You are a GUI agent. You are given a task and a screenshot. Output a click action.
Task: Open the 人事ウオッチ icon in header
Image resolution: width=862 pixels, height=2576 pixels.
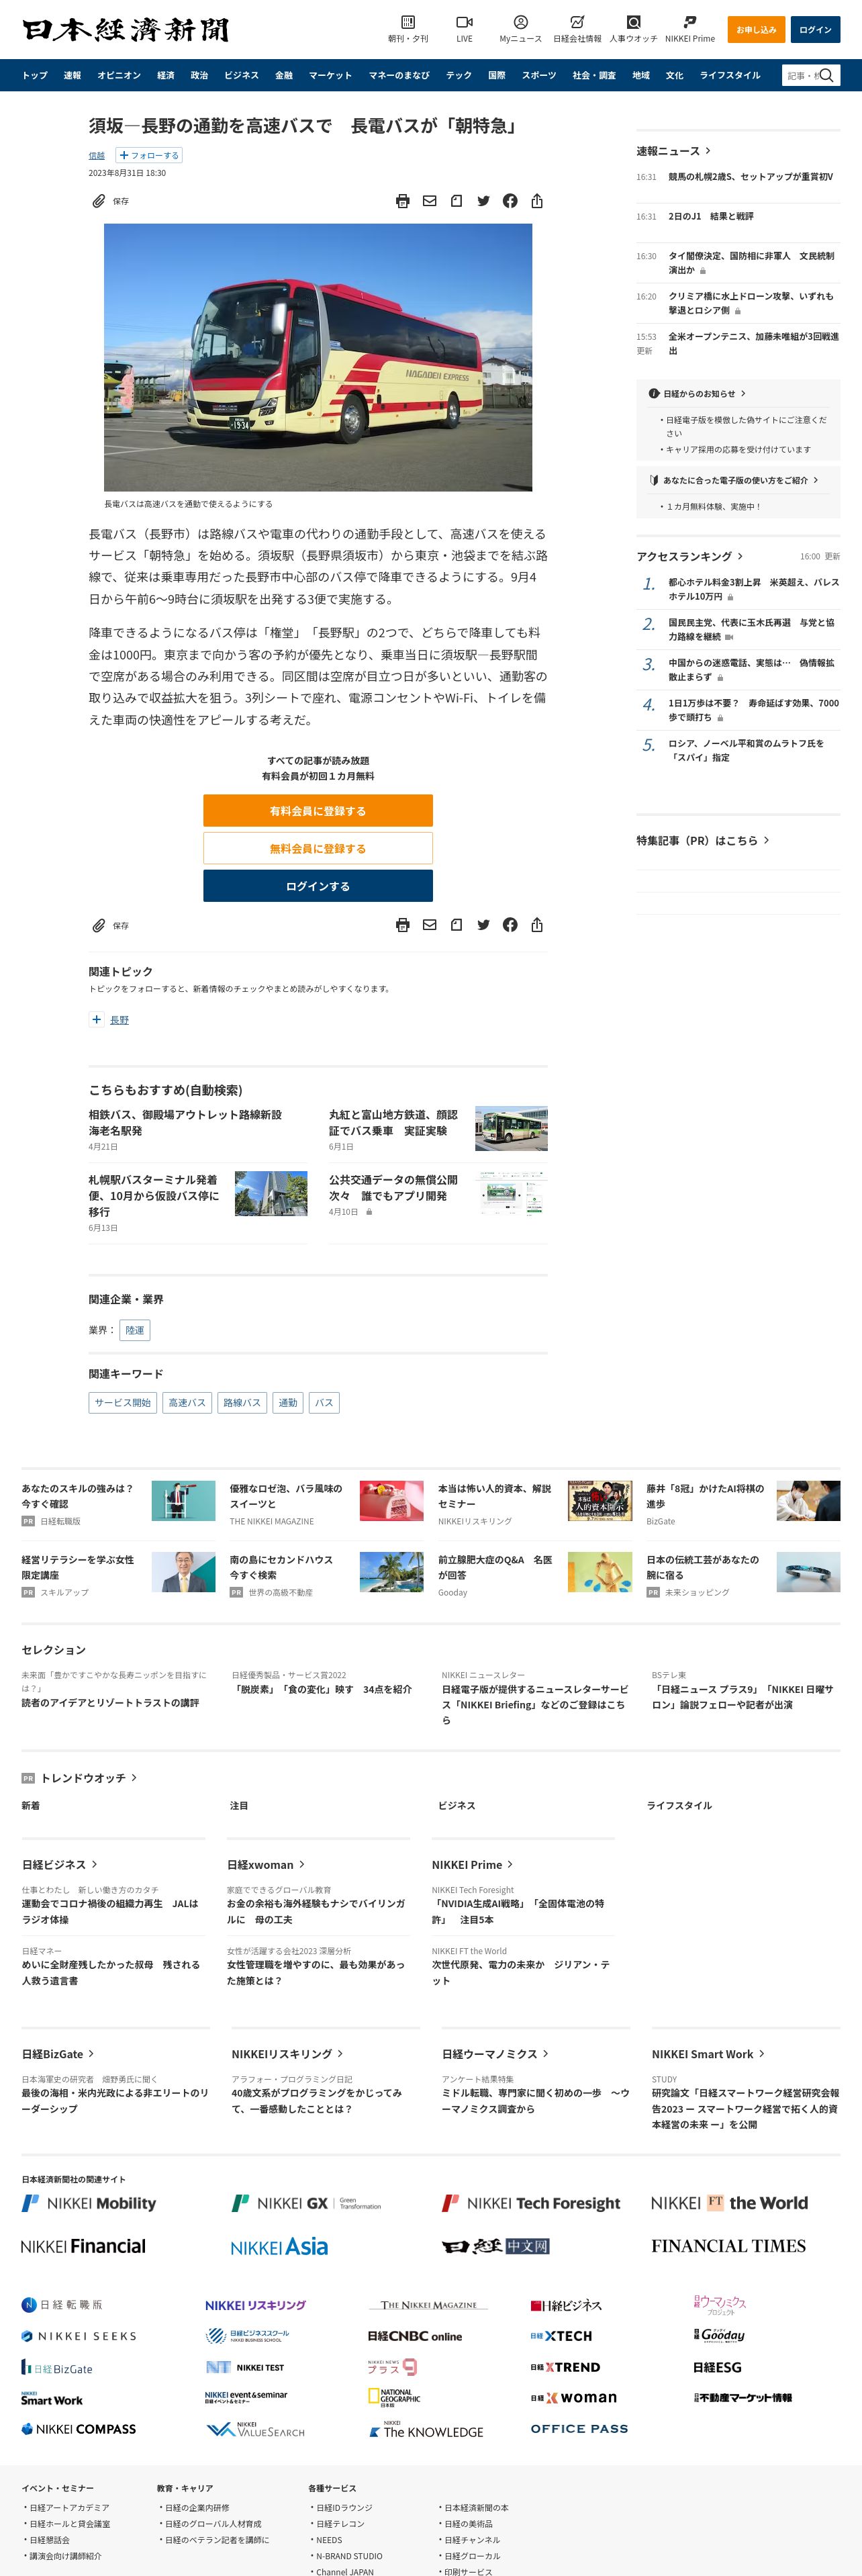[x=633, y=22]
